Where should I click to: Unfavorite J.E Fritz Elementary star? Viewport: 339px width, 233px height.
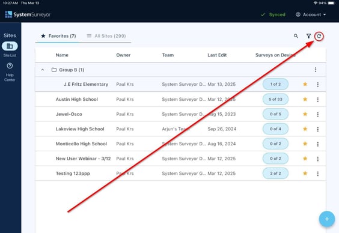tap(305, 84)
